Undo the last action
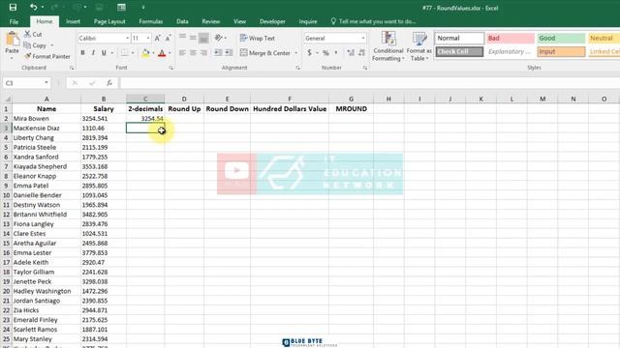Viewport: 620px width, 348px height. (x=34, y=7)
